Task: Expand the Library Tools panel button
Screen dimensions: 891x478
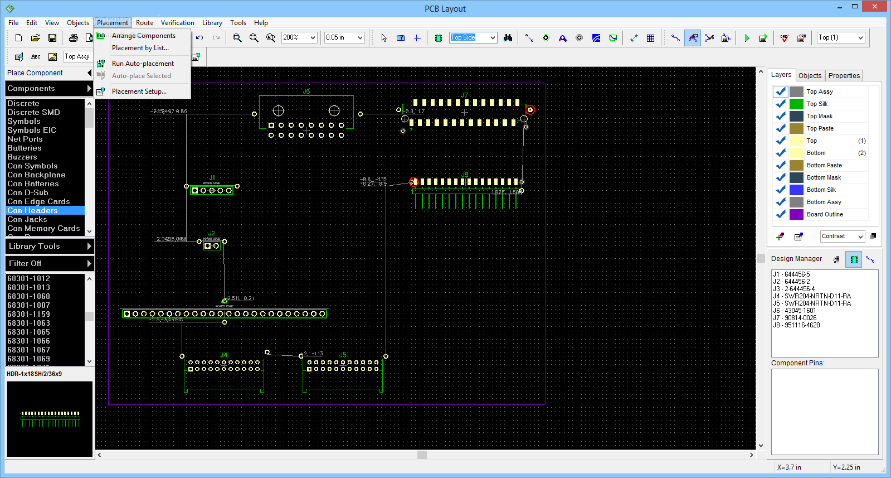Action: [x=49, y=246]
